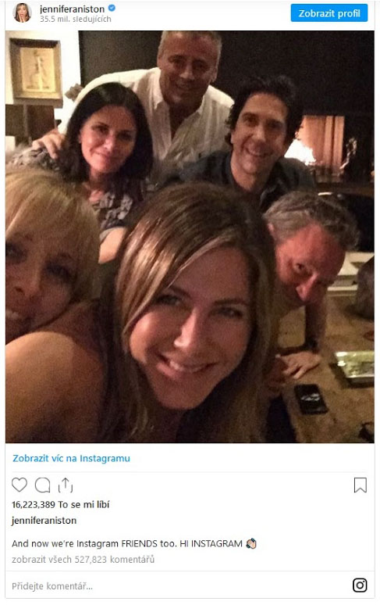This screenshot has width=380, height=605.
Task: Click the caption text about Instagram FRIENDS
Action: (127, 543)
